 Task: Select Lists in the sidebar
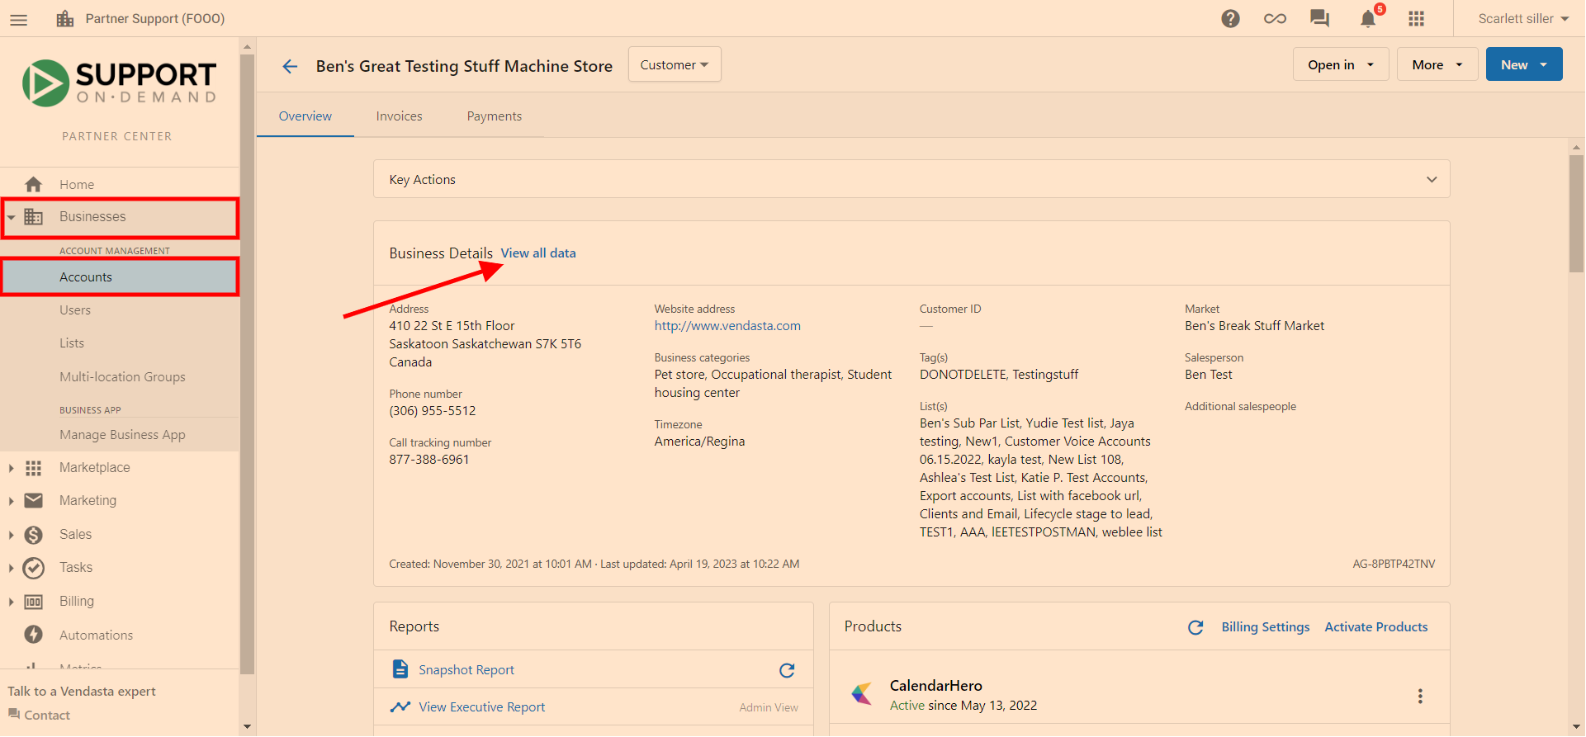click(72, 343)
